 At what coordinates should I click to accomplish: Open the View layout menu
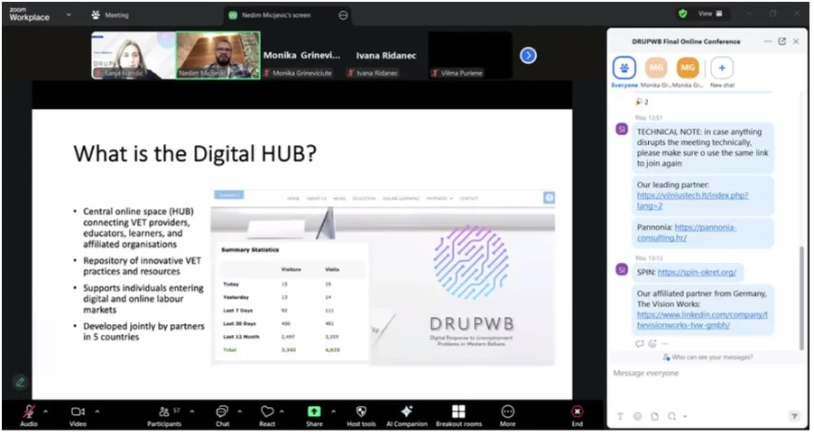point(707,14)
